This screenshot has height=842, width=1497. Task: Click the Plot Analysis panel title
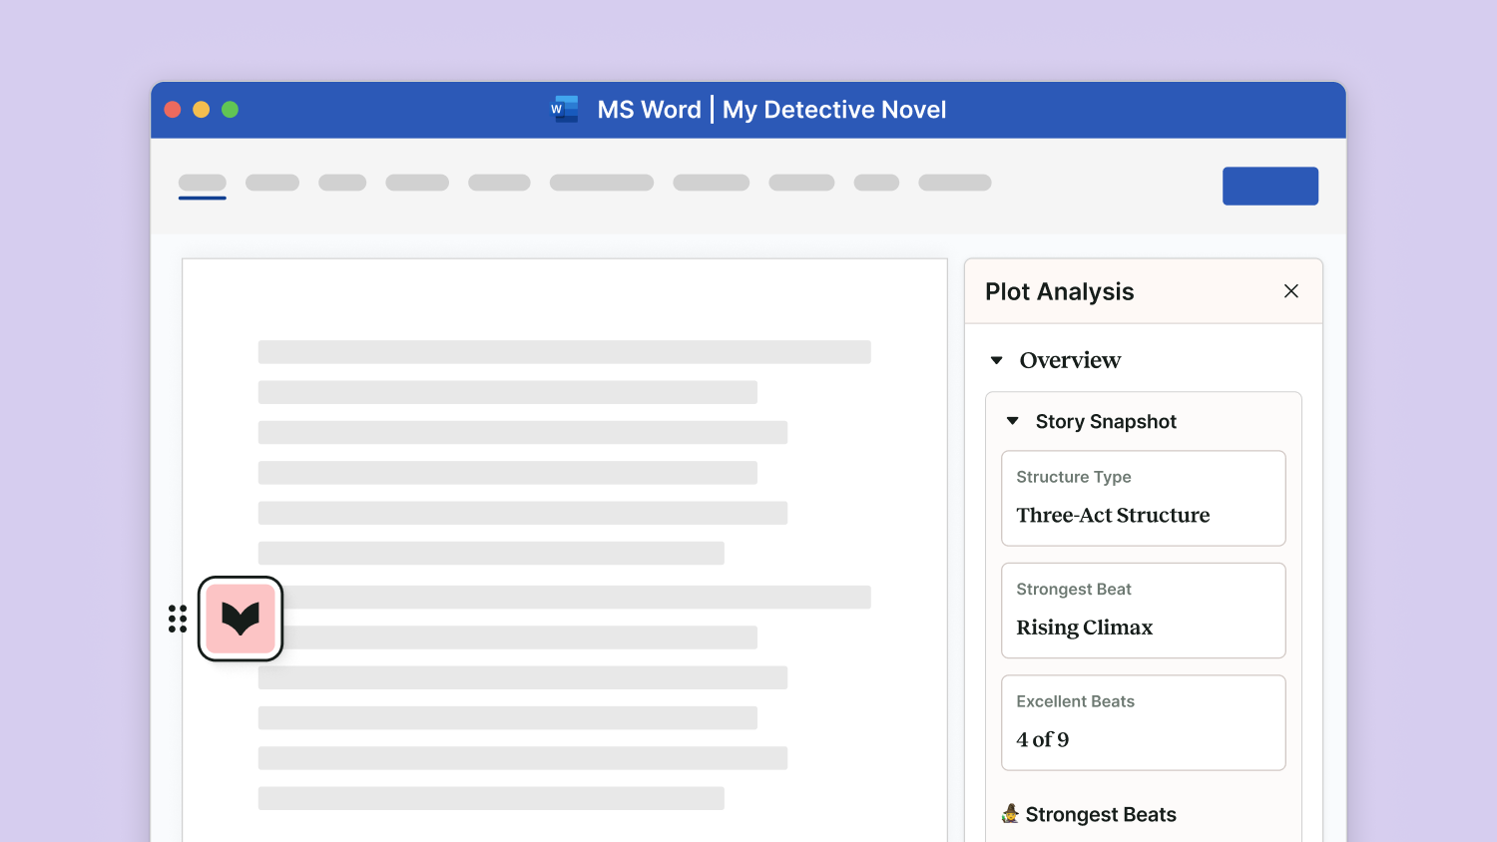pyautogui.click(x=1059, y=291)
